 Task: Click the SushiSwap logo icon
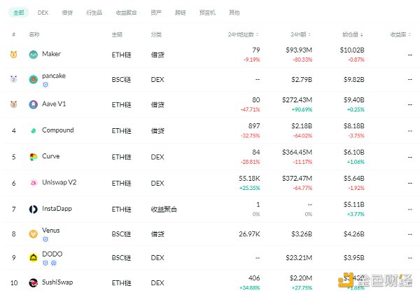(x=33, y=282)
